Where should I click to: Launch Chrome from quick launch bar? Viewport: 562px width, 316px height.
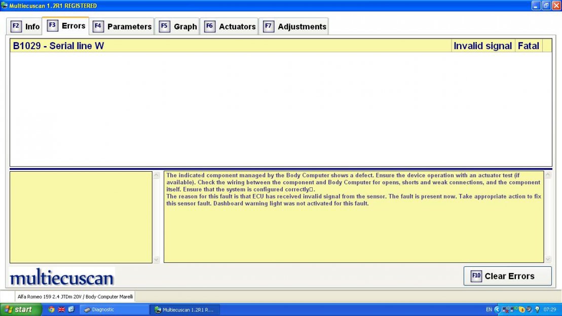click(x=51, y=309)
